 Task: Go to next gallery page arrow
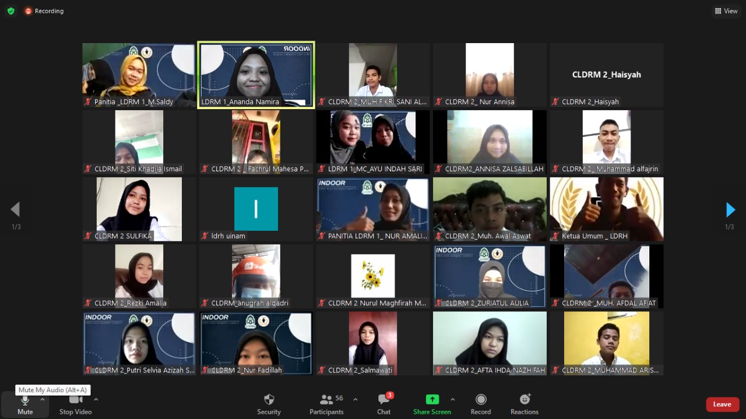click(730, 210)
